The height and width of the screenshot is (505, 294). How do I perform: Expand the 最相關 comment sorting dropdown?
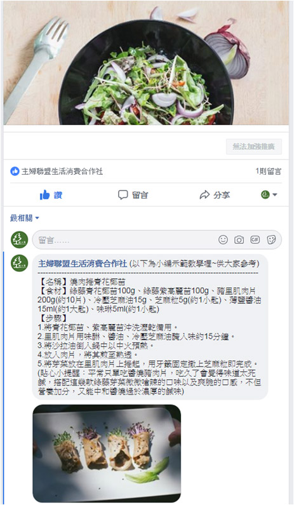click(25, 218)
